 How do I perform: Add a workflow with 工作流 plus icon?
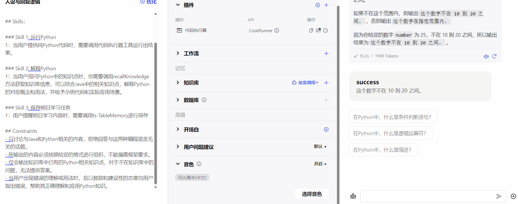click(326, 53)
